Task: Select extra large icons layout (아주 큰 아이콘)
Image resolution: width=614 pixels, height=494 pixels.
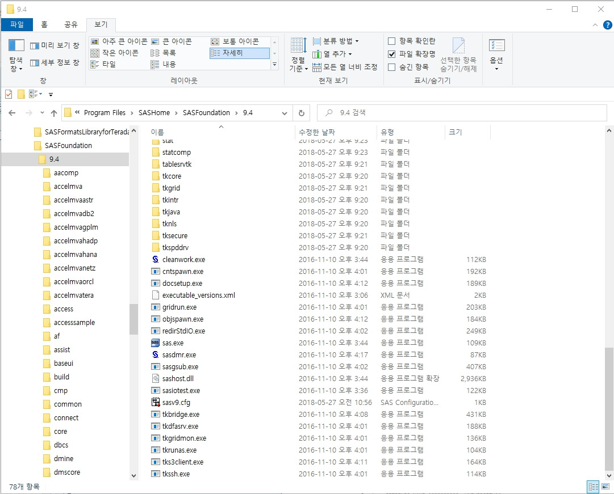Action: coord(119,41)
